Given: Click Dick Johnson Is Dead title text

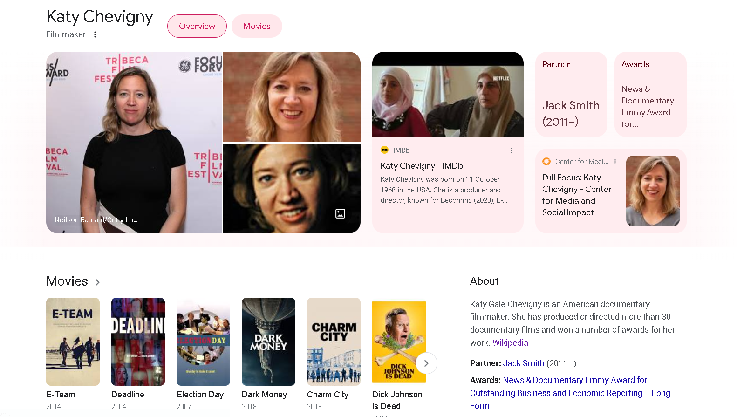Looking at the screenshot, I should pos(397,400).
